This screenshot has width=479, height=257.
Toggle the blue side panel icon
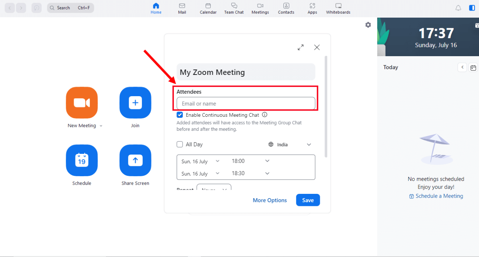(472, 8)
